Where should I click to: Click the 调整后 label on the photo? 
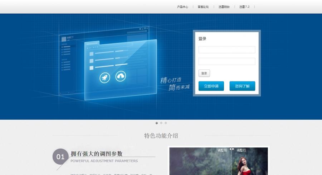(x=241, y=150)
